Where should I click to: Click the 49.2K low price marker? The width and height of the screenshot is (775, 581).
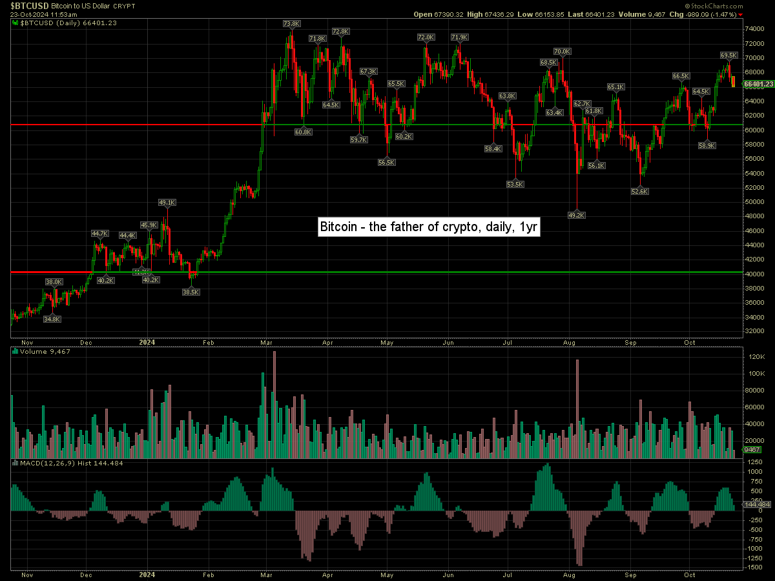click(x=576, y=215)
